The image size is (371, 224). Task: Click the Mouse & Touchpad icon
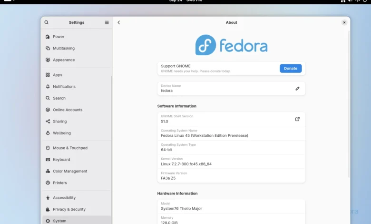(x=48, y=148)
